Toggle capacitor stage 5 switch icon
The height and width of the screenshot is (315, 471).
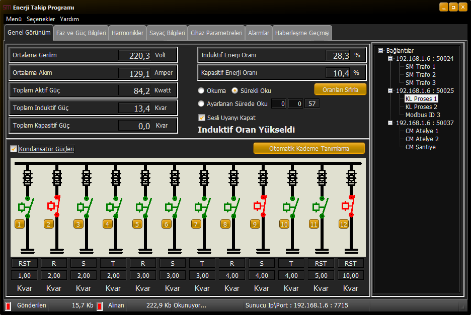coord(144,207)
